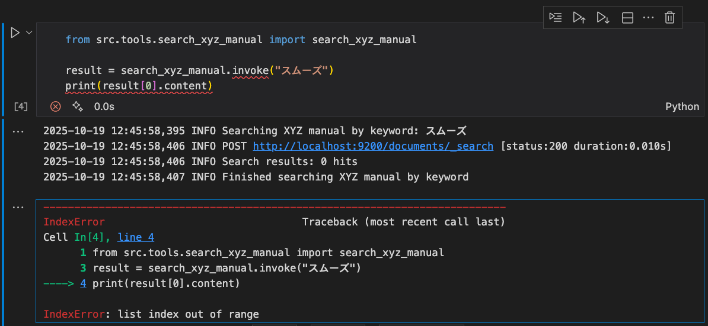Image resolution: width=708 pixels, height=326 pixels.
Task: Execute cell and below using the toolbar icon
Action: [x=603, y=18]
